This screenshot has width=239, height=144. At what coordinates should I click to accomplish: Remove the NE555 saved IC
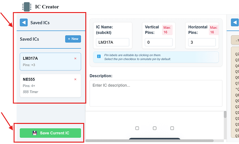pos(75,80)
